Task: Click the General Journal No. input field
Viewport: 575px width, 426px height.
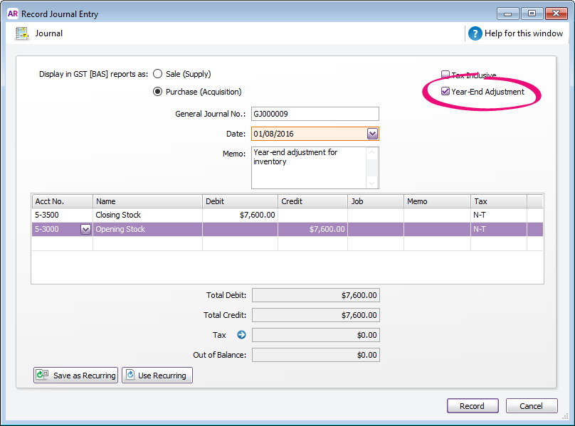Action: [x=315, y=114]
